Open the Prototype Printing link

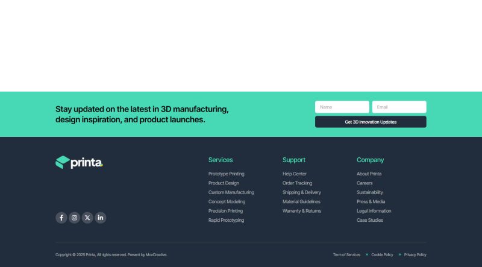[226, 174]
